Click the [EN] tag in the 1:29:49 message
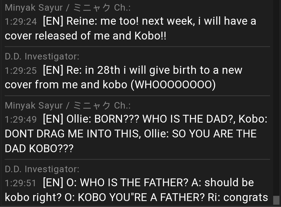Screen dimensions: 281x207 (53, 119)
